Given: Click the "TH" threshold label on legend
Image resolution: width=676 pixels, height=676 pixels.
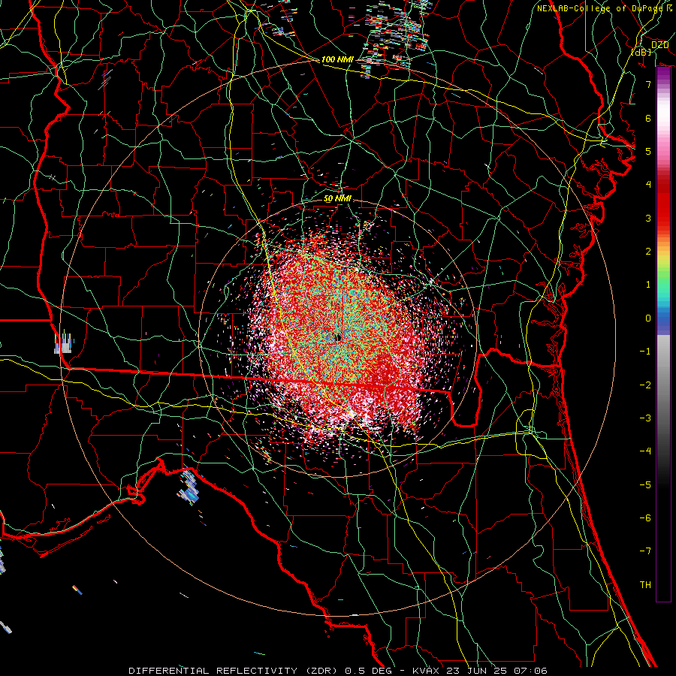Looking at the screenshot, I should (645, 585).
